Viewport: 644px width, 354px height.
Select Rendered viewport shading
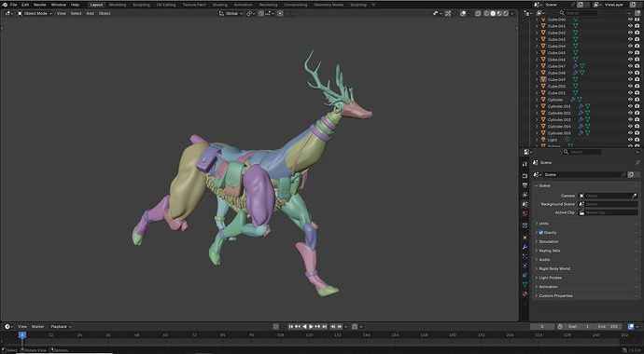coord(506,13)
